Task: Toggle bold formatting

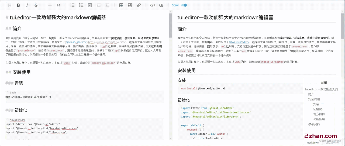Action: tap(18, 5)
